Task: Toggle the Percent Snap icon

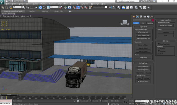Action: (x=82, y=7)
